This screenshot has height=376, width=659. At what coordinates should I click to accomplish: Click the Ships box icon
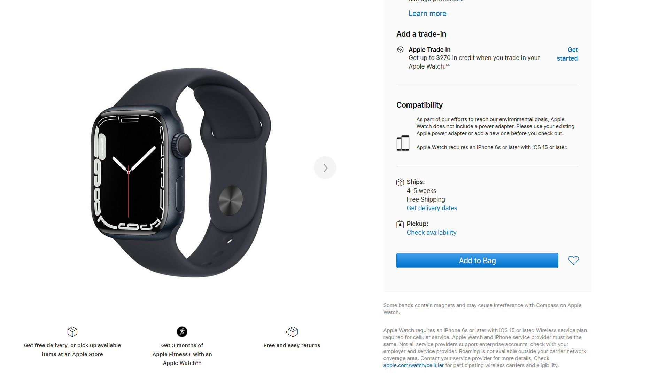tap(400, 182)
